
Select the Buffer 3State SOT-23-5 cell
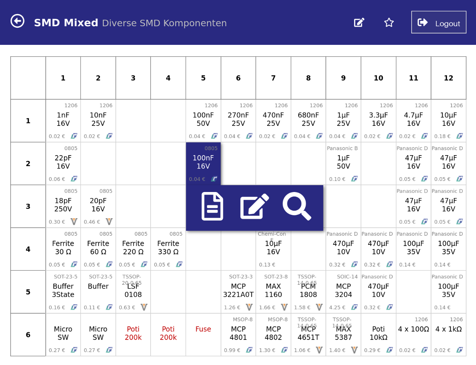click(x=63, y=292)
